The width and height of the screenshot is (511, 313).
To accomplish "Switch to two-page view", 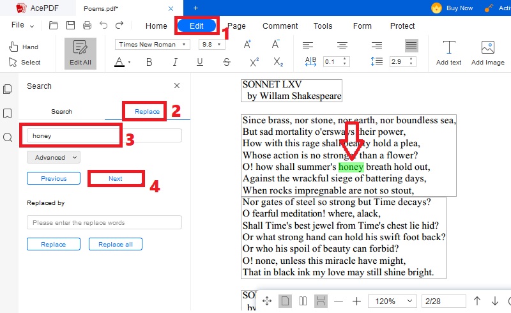I will coord(303,301).
